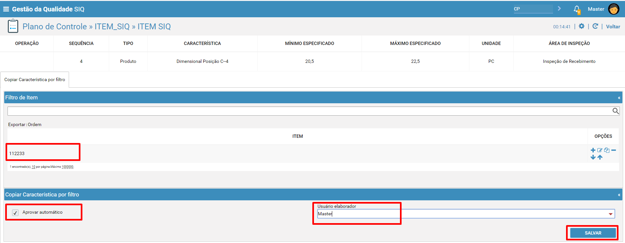
Task: Open the Usuário elaborador dropdown arrow
Action: [610, 214]
